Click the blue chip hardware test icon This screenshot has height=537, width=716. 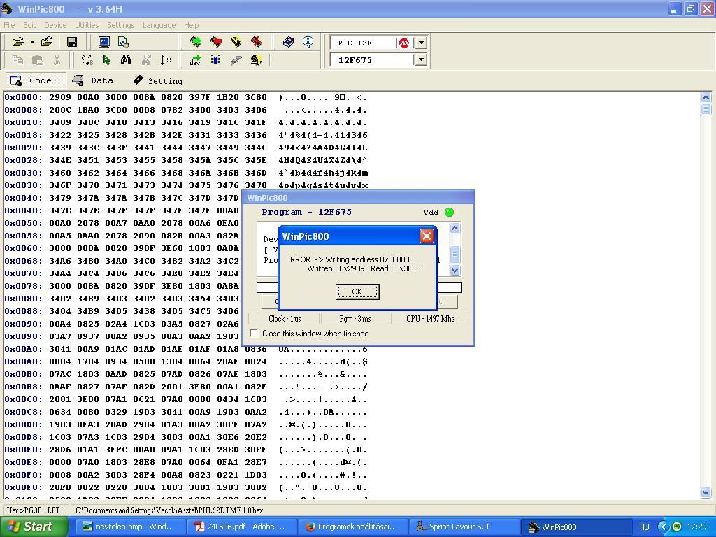tap(216, 60)
